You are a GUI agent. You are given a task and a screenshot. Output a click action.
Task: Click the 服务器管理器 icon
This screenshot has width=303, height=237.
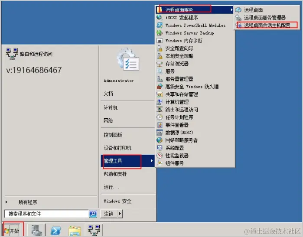(160, 79)
